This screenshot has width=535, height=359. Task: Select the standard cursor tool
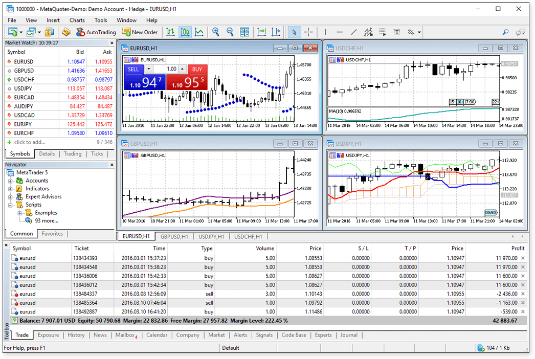pos(294,32)
